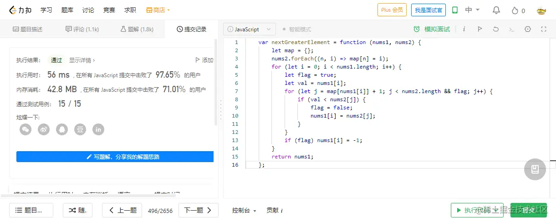Screen dimensions: 556x222
Task: Reset code with the undo arrow icon
Action: click(x=496, y=29)
